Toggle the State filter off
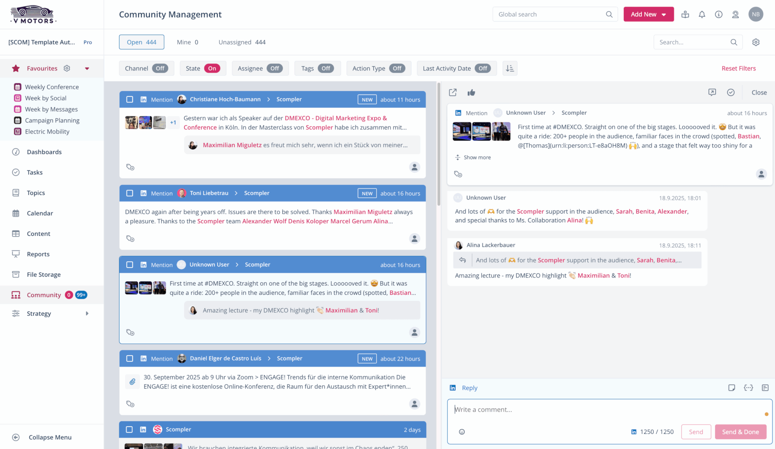The image size is (775, 449). (212, 68)
